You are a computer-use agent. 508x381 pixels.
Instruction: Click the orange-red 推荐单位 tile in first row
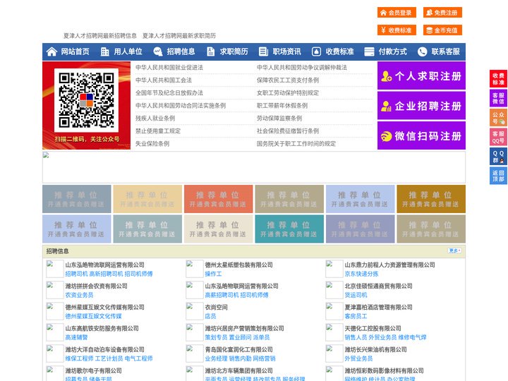click(218, 199)
